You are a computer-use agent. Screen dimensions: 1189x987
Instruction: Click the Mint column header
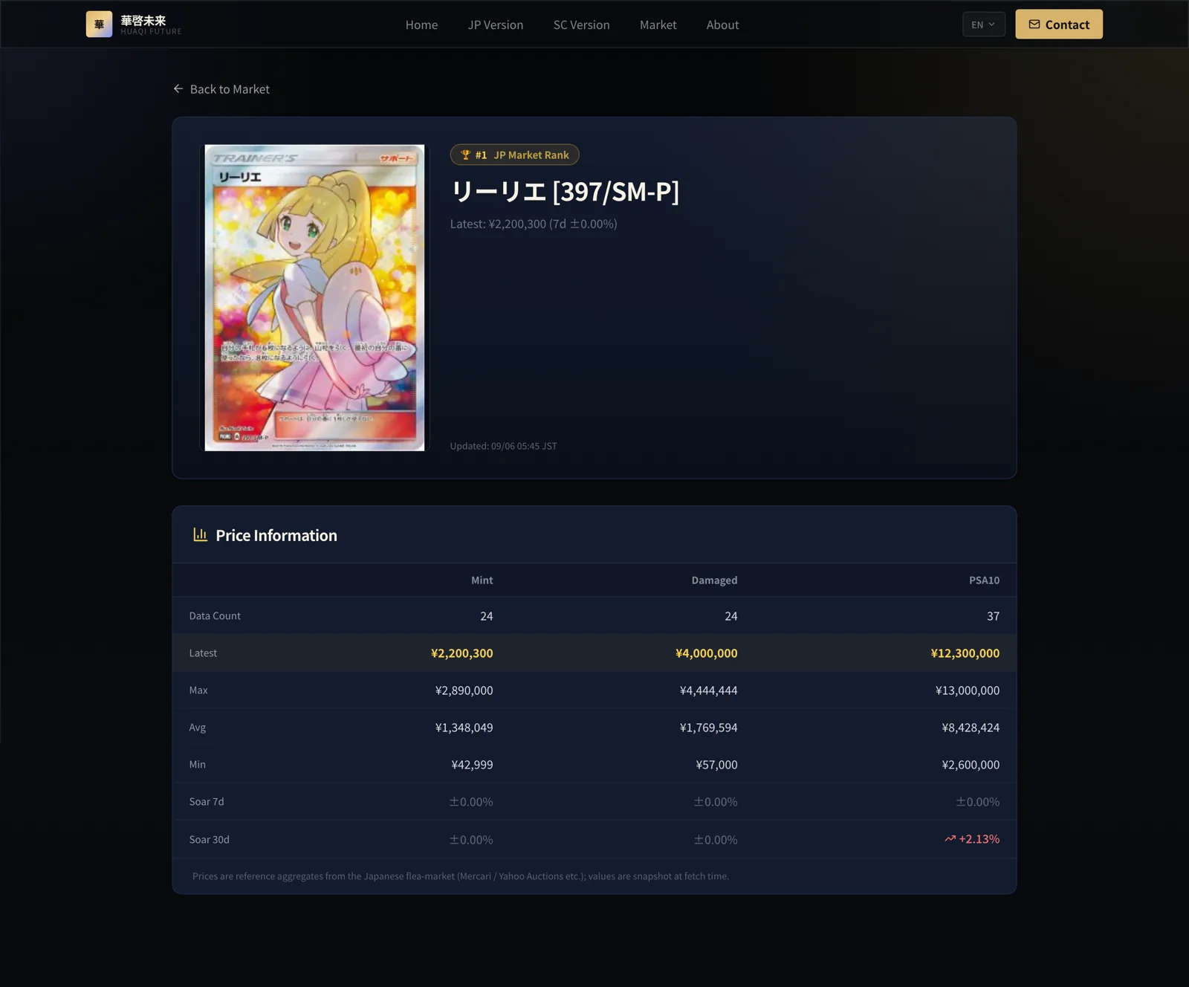pyautogui.click(x=482, y=580)
